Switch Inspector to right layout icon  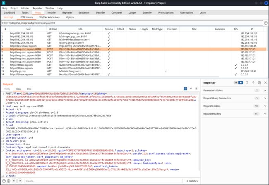tap(241, 83)
